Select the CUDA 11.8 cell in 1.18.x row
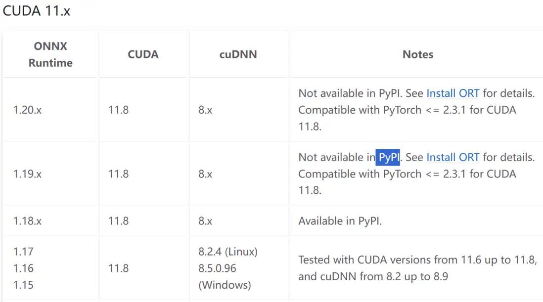543x302 pixels. (x=118, y=221)
